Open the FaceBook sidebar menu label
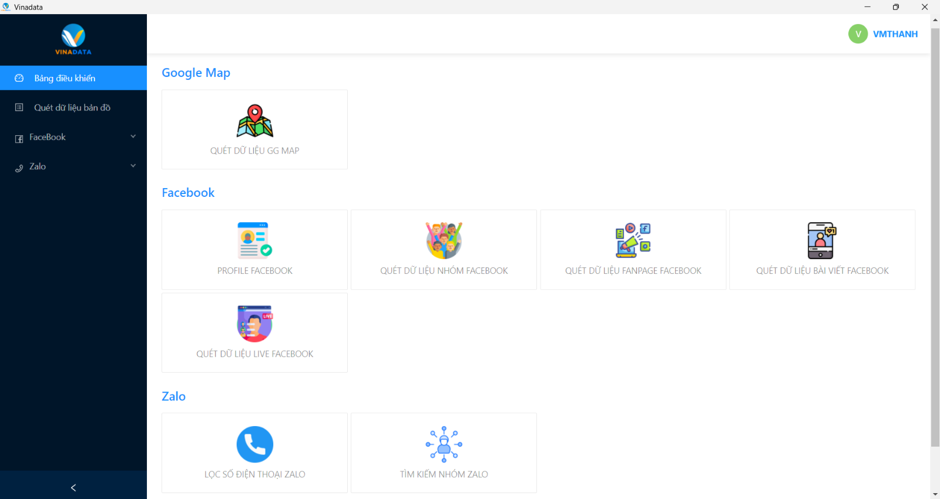Screen dimensions: 940x499 (48, 137)
